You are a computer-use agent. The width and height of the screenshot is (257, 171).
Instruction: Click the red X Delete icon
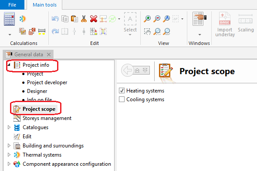[94, 19]
